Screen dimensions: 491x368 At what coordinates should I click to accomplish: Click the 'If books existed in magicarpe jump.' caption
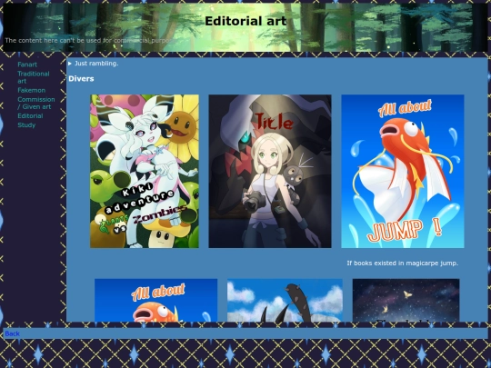click(403, 264)
